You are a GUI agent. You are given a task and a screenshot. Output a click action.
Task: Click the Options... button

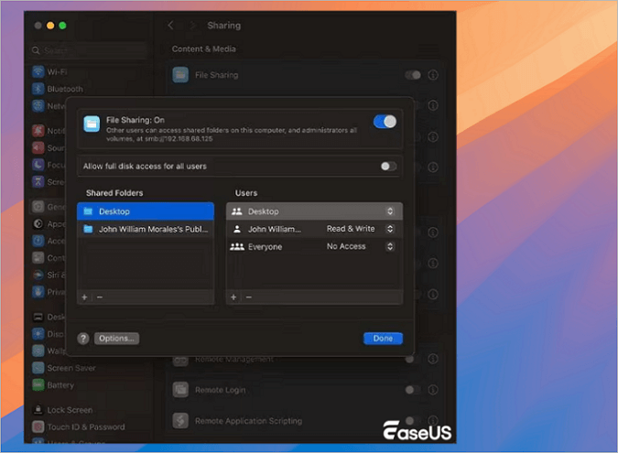[x=117, y=338]
